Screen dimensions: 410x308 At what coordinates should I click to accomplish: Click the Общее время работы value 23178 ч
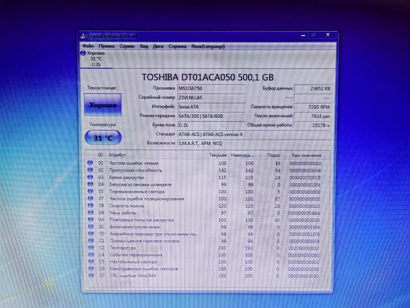(x=312, y=125)
